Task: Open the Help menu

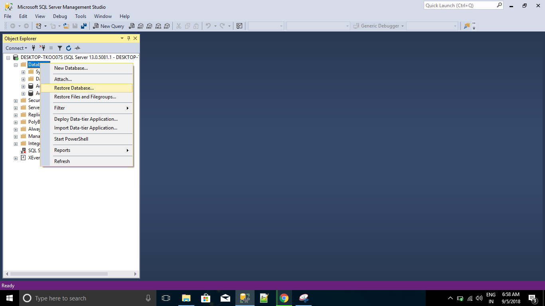Action: tap(125, 16)
